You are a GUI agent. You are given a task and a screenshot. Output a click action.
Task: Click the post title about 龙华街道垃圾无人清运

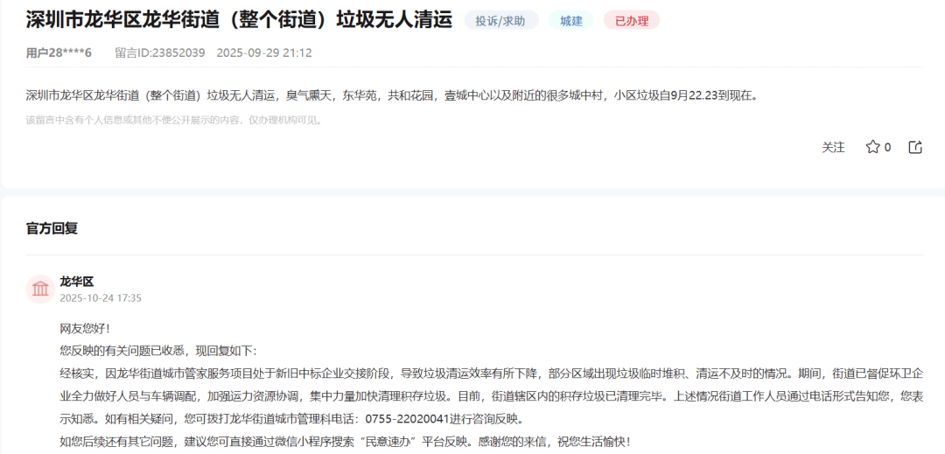coord(239,20)
